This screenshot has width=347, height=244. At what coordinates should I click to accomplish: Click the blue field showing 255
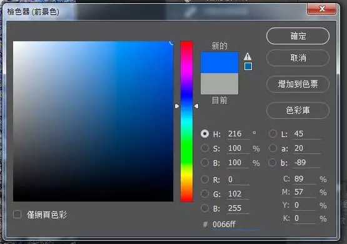(238, 208)
